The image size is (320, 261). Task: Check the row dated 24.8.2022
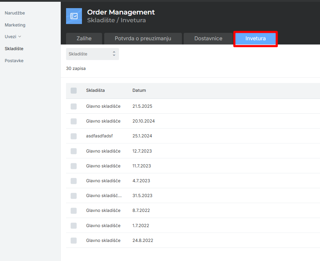click(x=74, y=241)
